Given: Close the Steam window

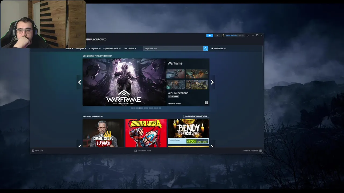Looking at the screenshot, I should pos(261,35).
